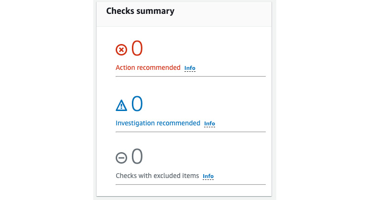The width and height of the screenshot is (369, 200).
Task: Click the empty space right of gray zero
Action: [204, 156]
